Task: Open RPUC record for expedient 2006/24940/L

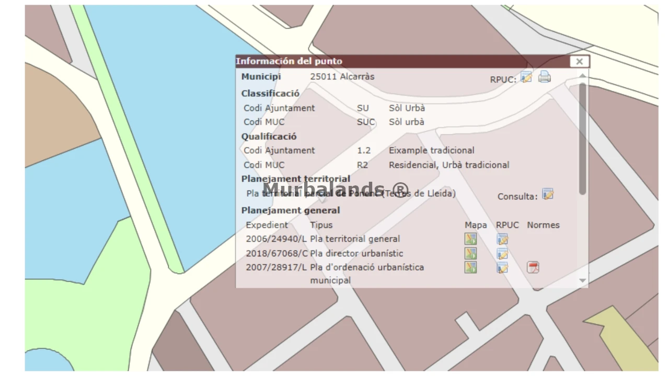Action: coord(503,239)
